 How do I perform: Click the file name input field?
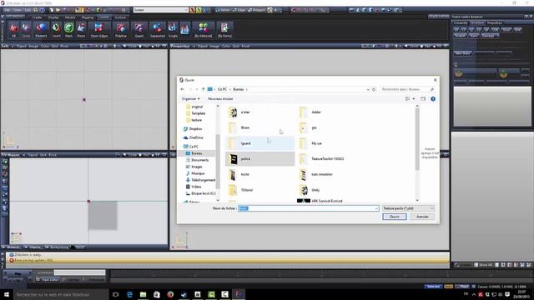tap(308, 208)
